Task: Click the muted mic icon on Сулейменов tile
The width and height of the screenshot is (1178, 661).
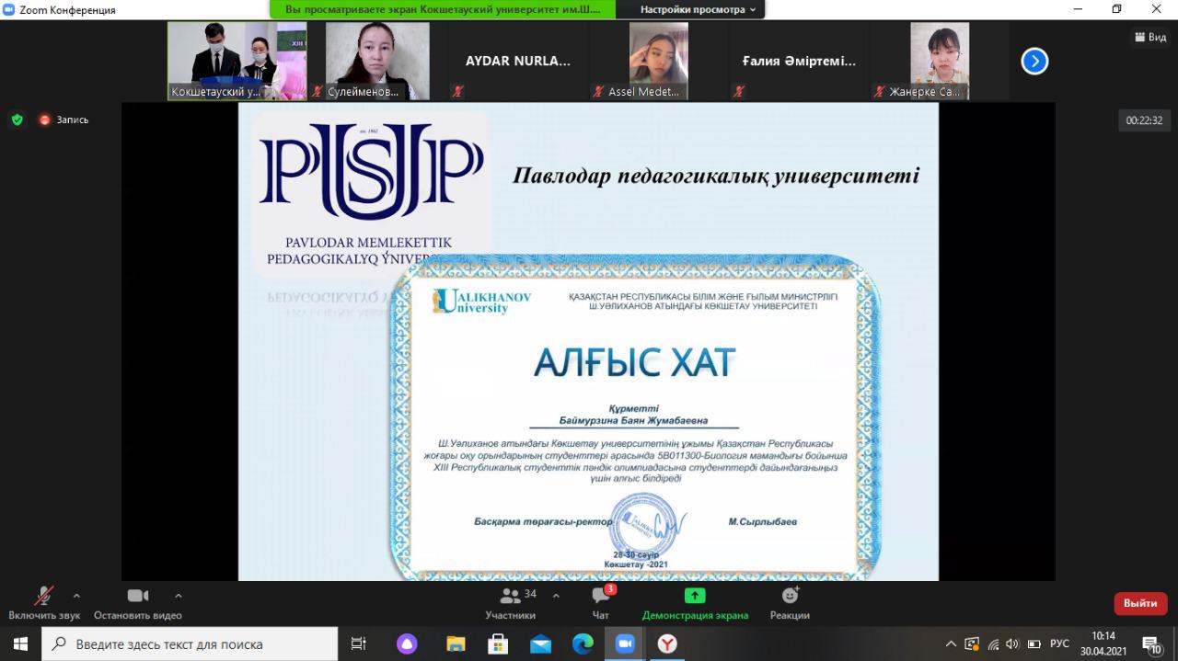Action: [x=318, y=92]
